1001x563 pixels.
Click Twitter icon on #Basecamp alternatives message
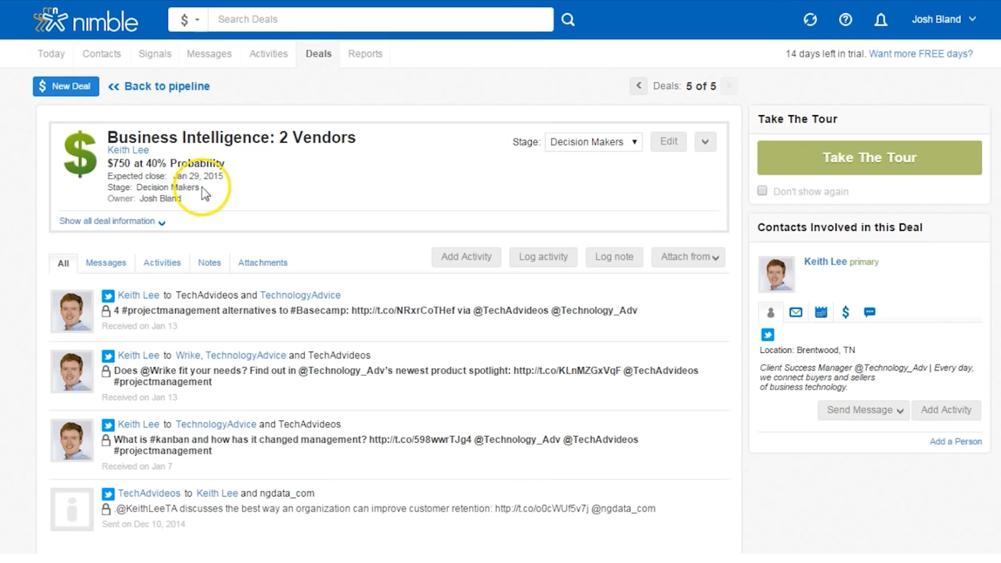point(108,296)
